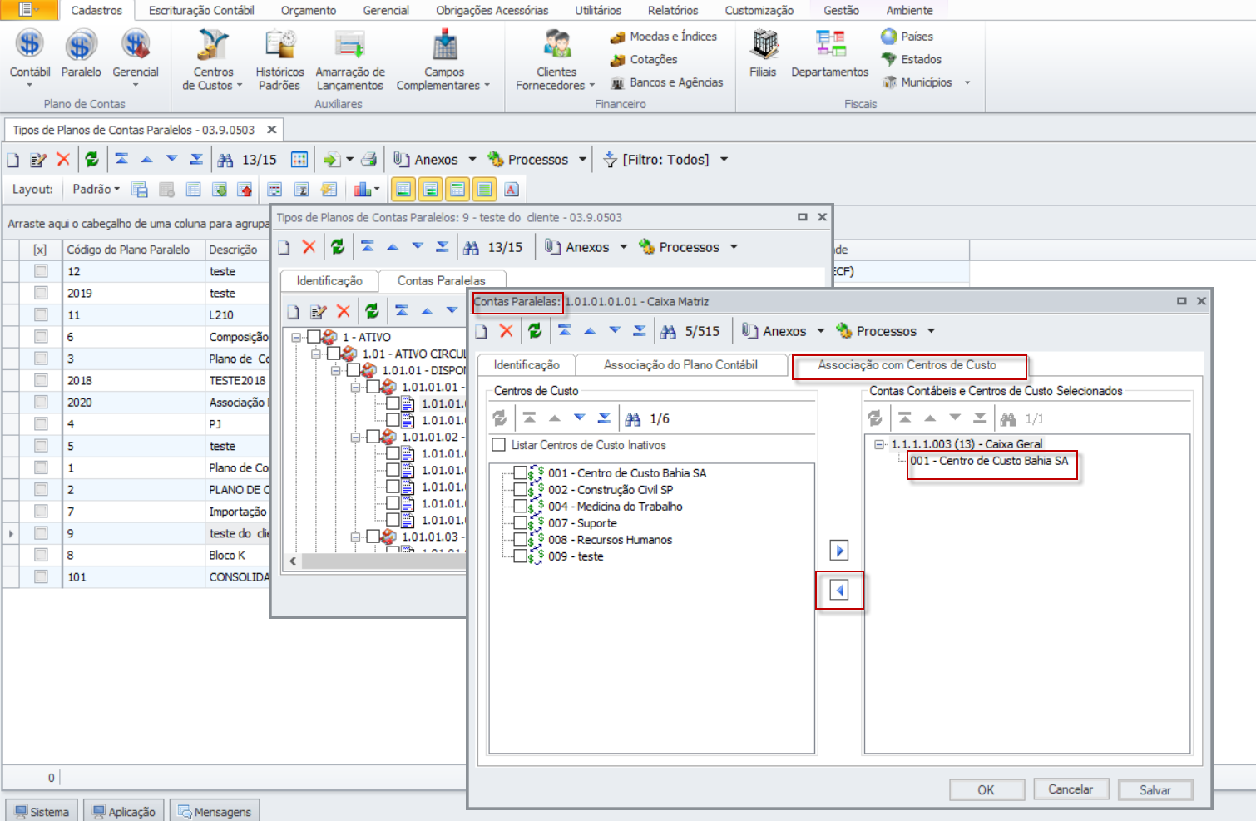Open Escrituração Contábil menu
The image size is (1256, 821).
[x=201, y=10]
